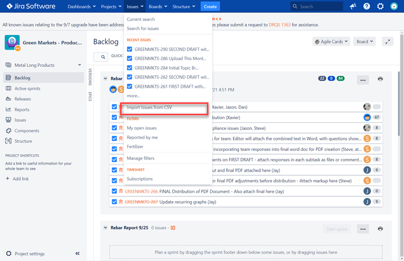This screenshot has width=404, height=261.
Task: Open the Agile Cards dropdown
Action: (331, 41)
